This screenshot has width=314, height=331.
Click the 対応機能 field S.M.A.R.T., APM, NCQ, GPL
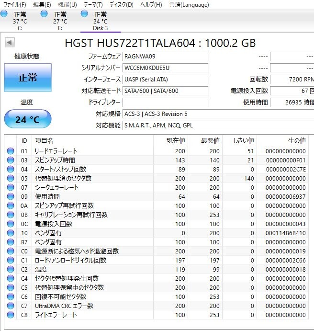218,126
